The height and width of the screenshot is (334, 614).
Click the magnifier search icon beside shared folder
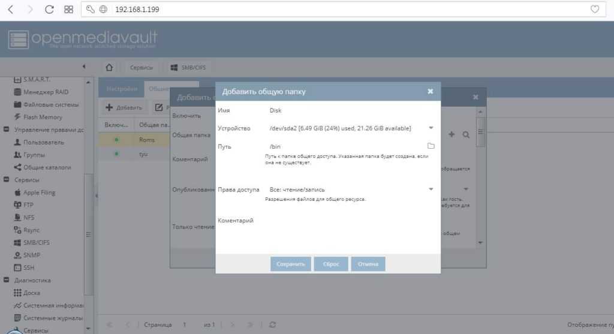click(466, 136)
